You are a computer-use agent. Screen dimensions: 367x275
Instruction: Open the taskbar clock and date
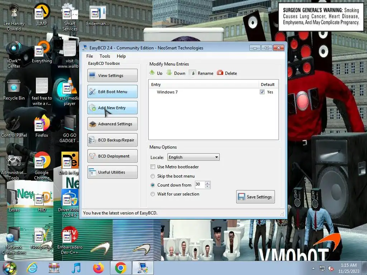(349, 268)
